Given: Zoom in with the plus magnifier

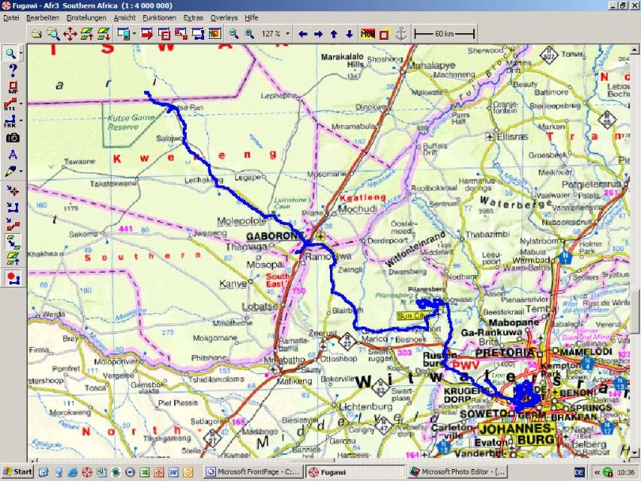Looking at the screenshot, I should [249, 33].
